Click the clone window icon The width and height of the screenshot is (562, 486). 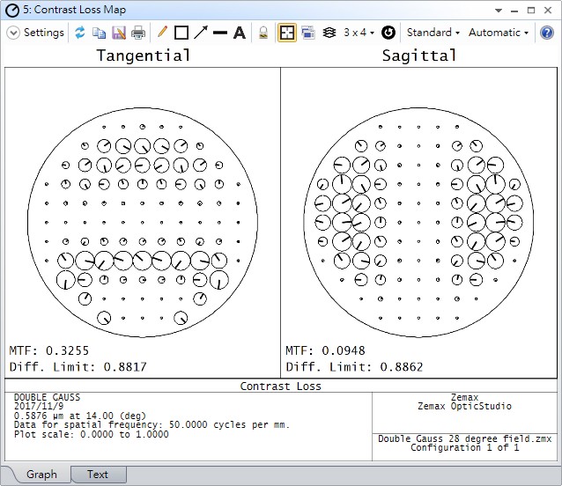pyautogui.click(x=308, y=33)
